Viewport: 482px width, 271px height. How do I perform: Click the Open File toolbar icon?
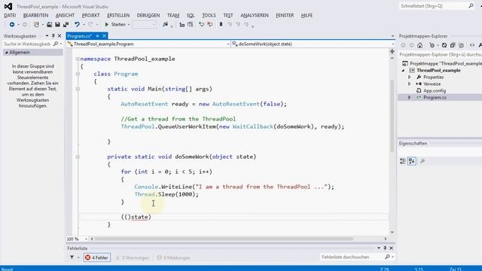pos(49,25)
